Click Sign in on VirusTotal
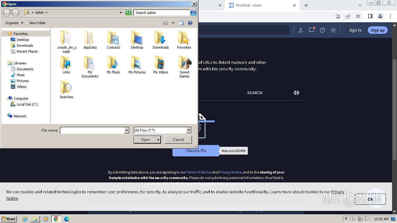 click(355, 30)
